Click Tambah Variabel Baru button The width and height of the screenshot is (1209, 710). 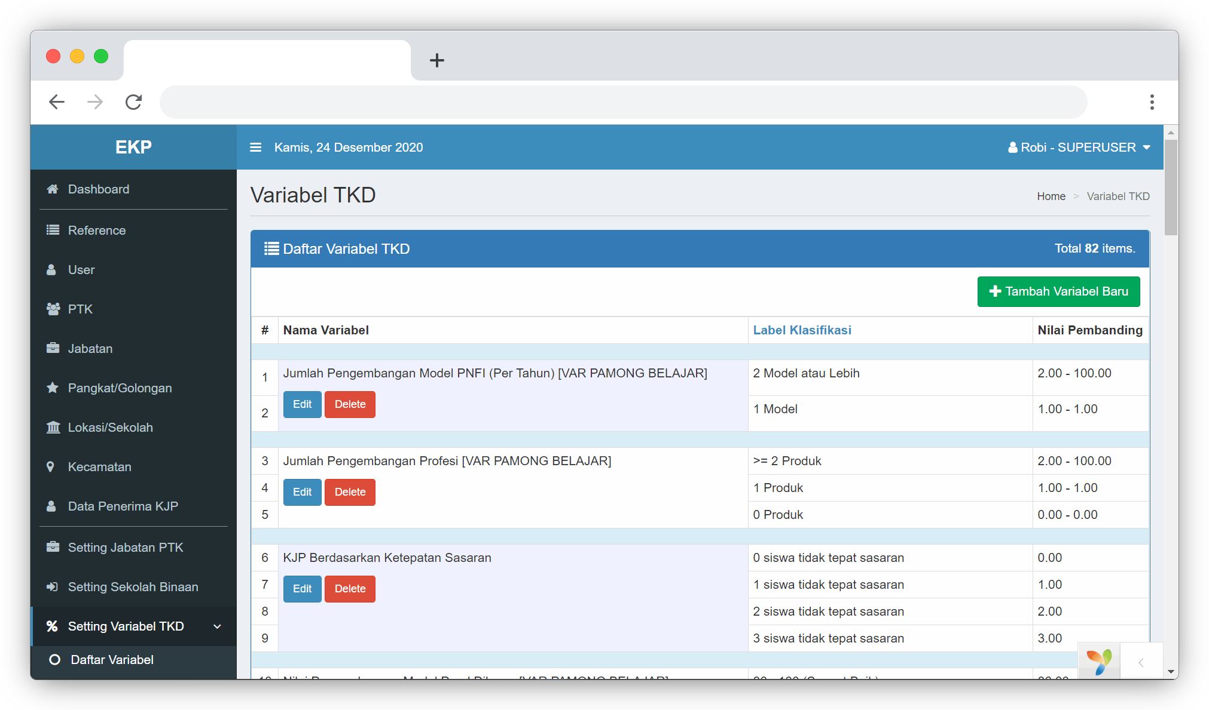click(1058, 291)
